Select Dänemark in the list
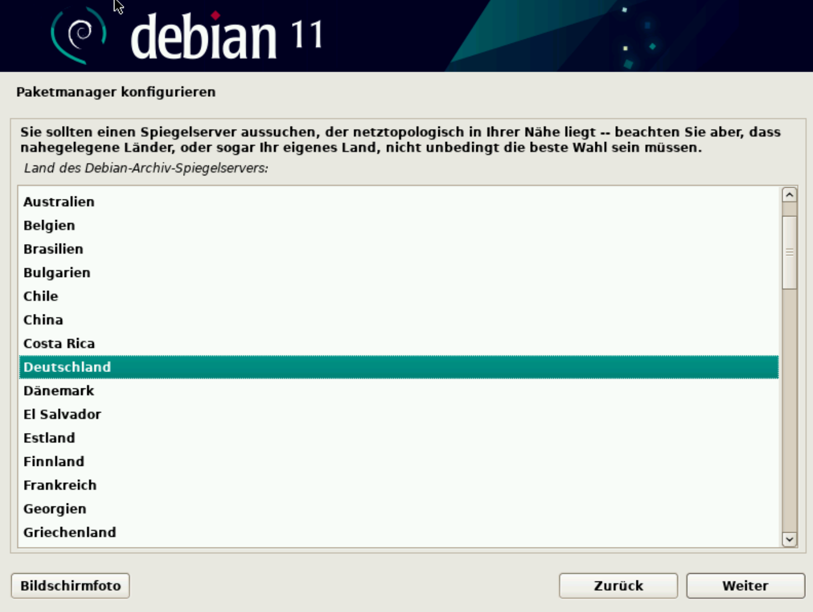Viewport: 813px width, 612px height. point(399,391)
